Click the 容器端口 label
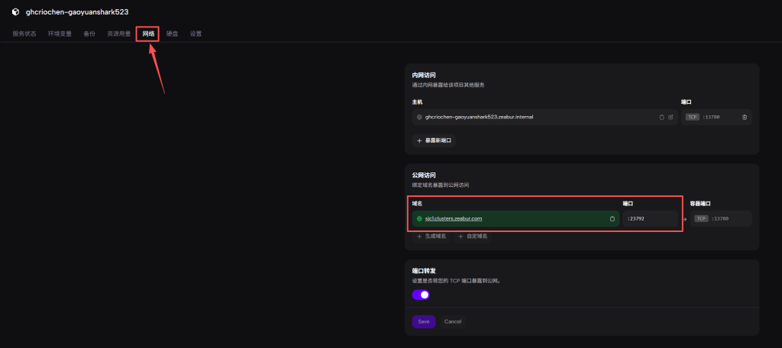The height and width of the screenshot is (348, 782). [x=700, y=204]
